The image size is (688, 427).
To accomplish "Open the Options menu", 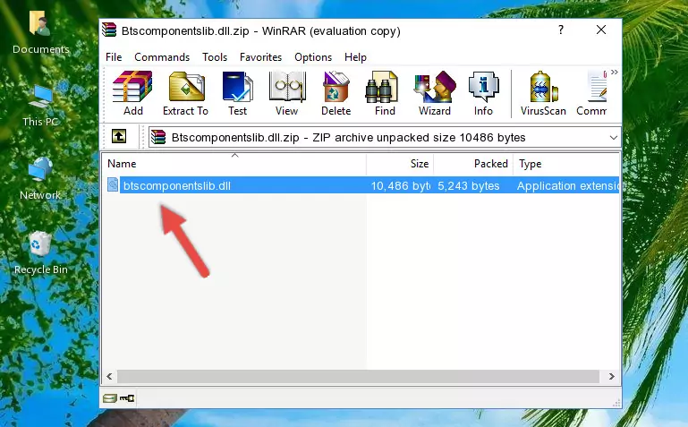I will pyautogui.click(x=313, y=57).
